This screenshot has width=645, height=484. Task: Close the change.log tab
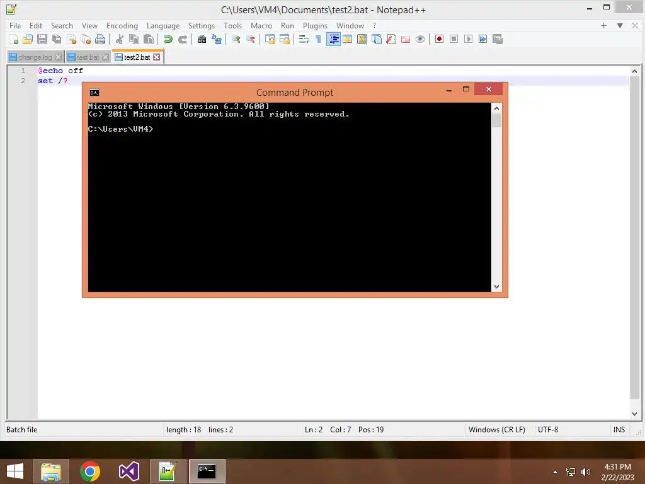pyautogui.click(x=59, y=57)
